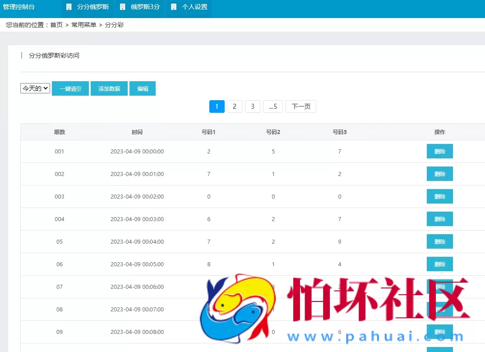Click the 期数 column header
The height and width of the screenshot is (352, 485).
[x=59, y=132]
